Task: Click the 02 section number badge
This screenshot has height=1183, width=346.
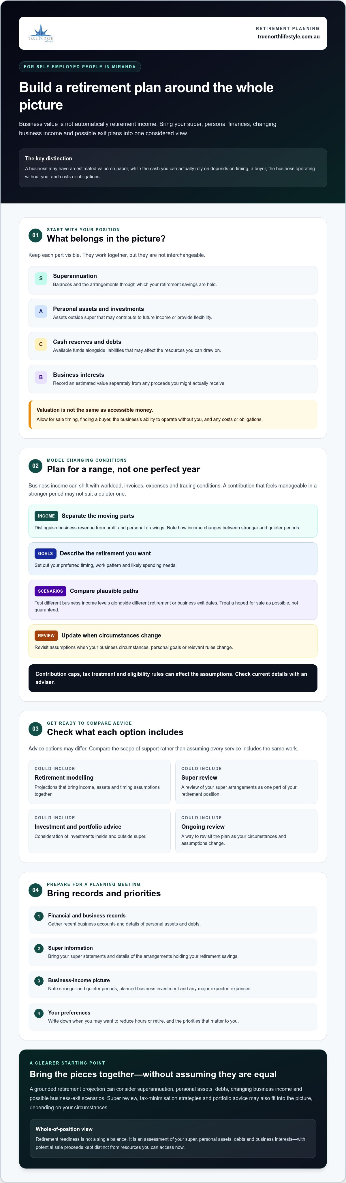Action: 35,466
